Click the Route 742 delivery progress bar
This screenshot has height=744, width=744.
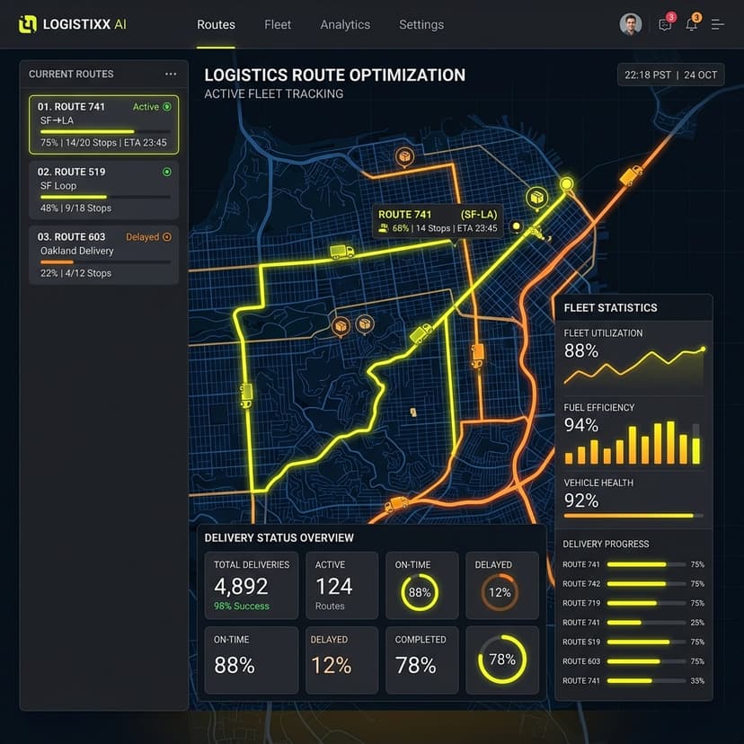646,584
